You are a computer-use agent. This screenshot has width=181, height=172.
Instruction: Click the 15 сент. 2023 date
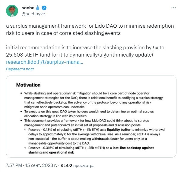coord(41,165)
